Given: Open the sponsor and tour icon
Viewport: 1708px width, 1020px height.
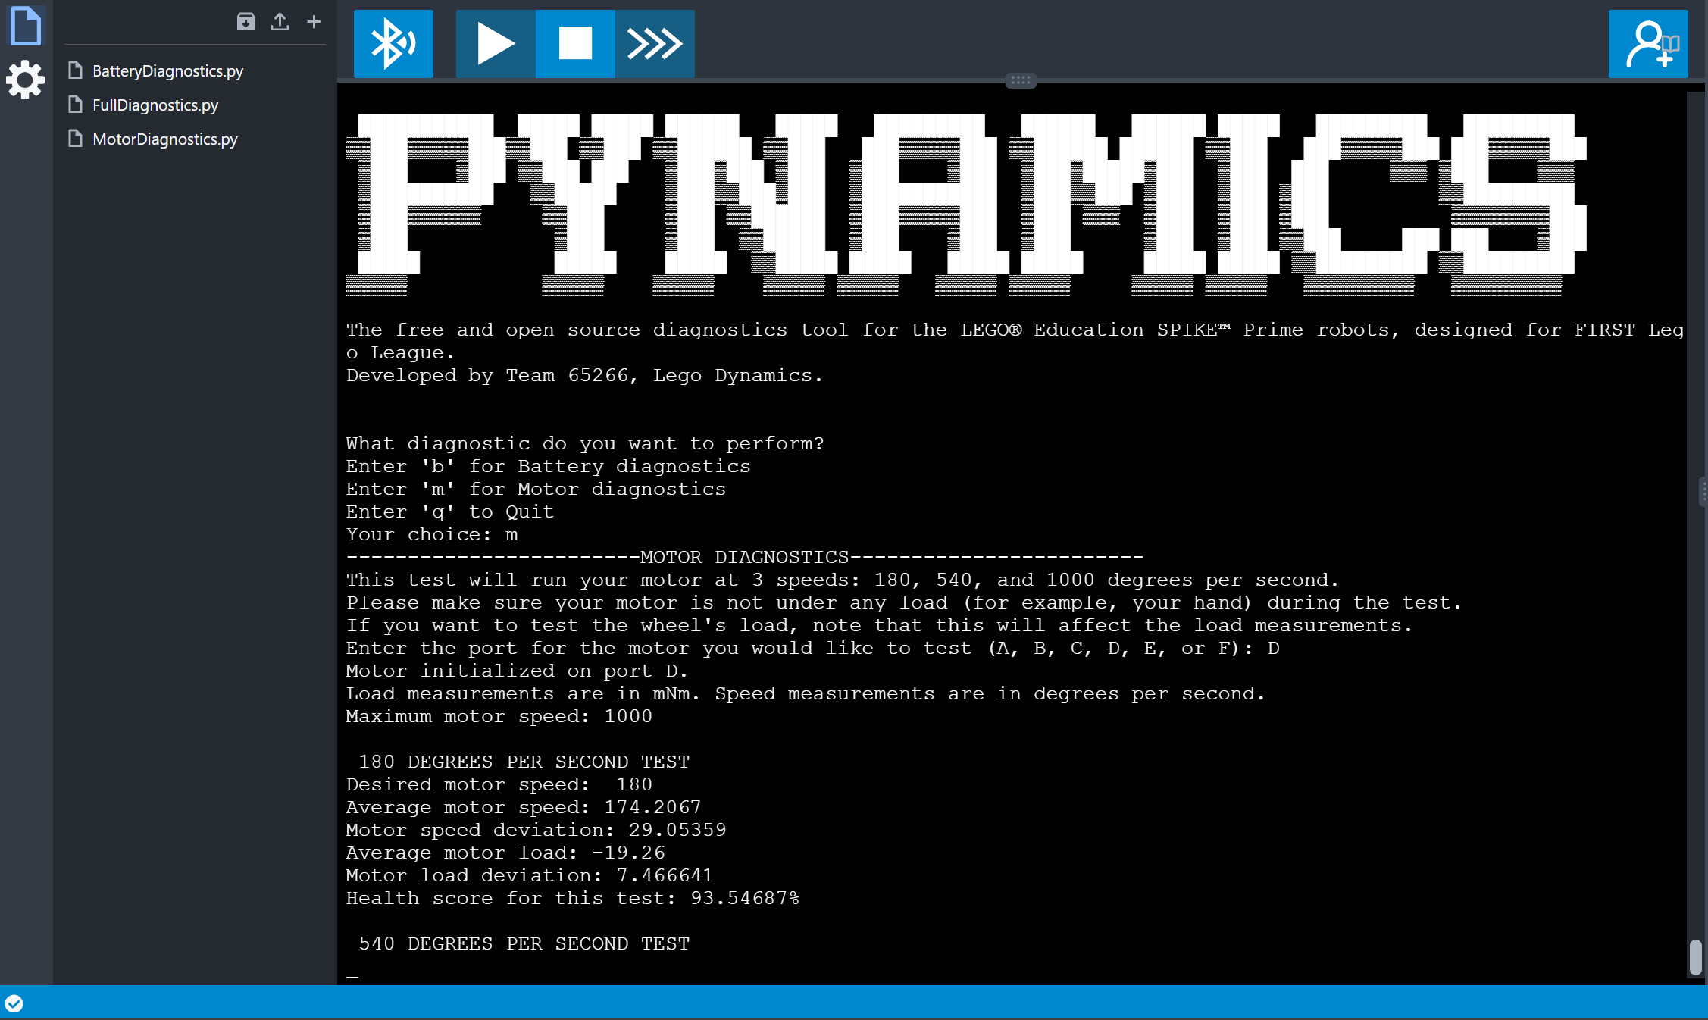Looking at the screenshot, I should pos(1647,44).
